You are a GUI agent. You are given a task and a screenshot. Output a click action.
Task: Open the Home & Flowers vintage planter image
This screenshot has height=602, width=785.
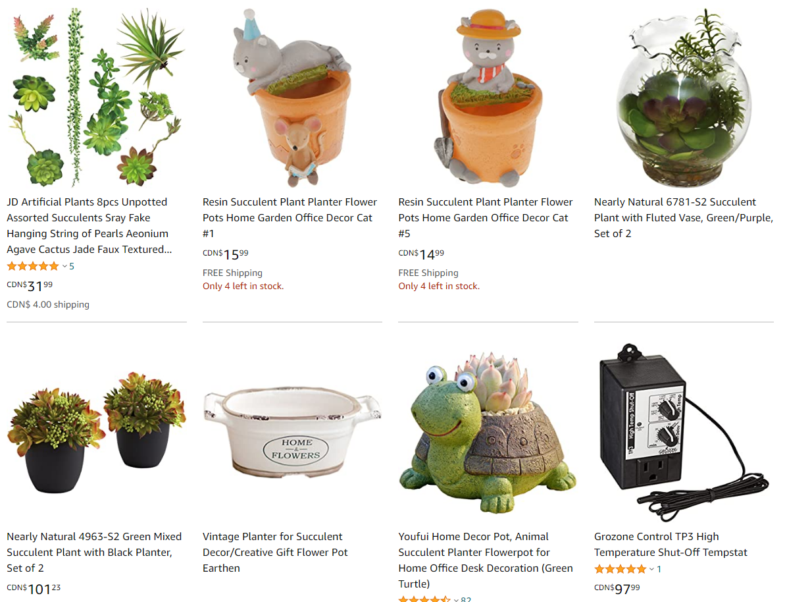point(292,432)
